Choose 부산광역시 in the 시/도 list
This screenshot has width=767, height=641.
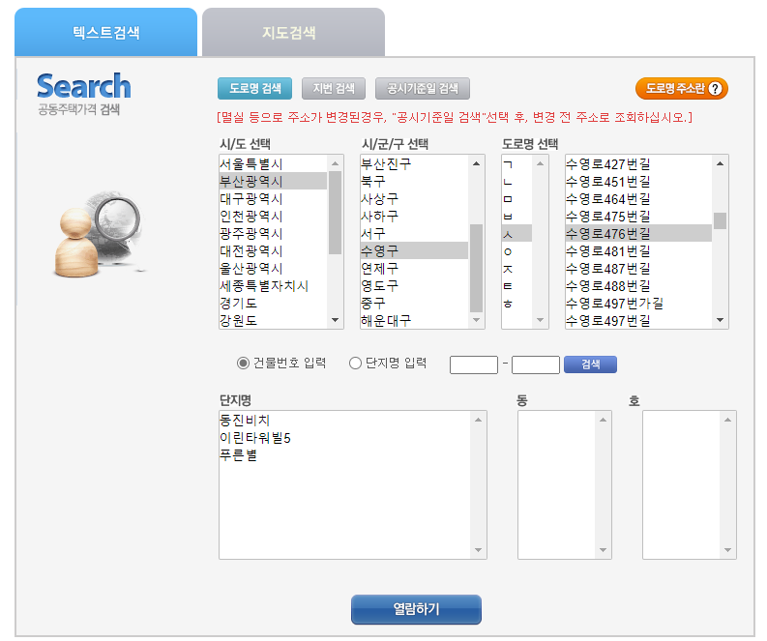click(273, 181)
